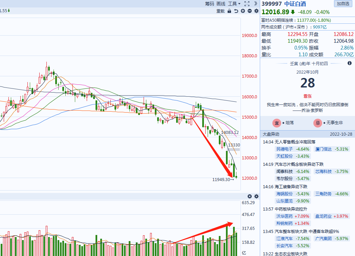Select the 画线 drawing menu

click(x=221, y=4)
